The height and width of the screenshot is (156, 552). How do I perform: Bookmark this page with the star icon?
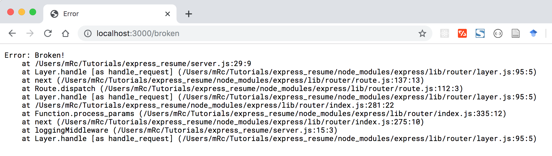click(x=422, y=34)
